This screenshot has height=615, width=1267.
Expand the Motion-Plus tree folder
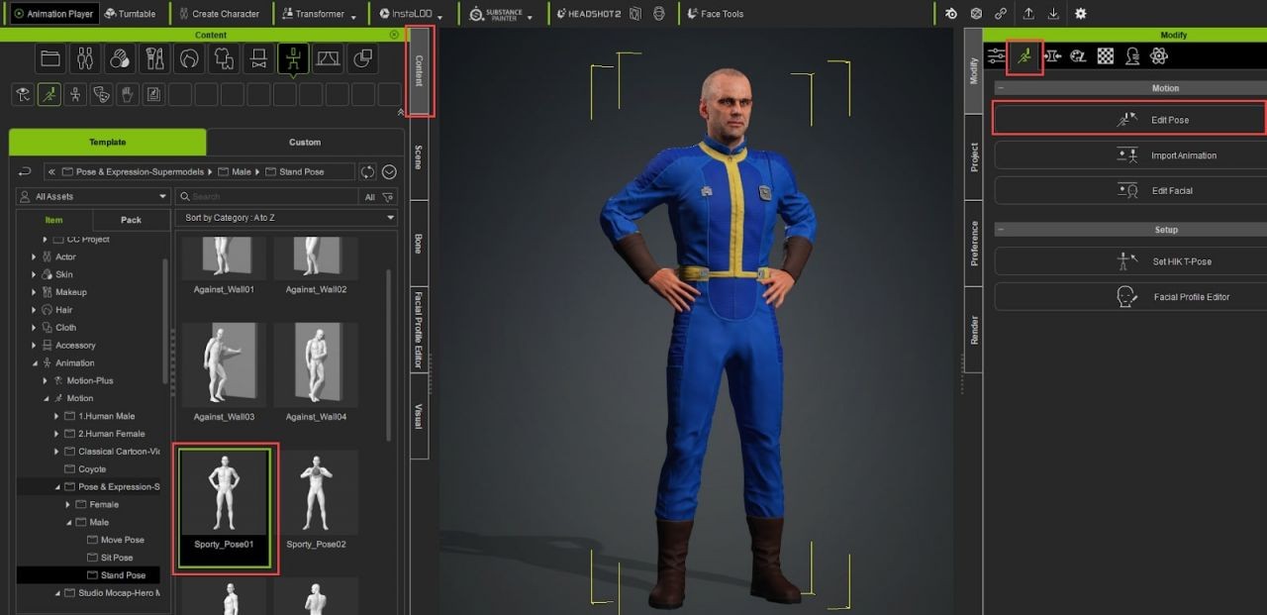click(46, 380)
